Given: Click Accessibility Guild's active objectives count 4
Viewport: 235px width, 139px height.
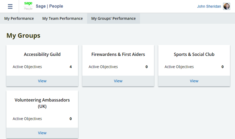Looking at the screenshot, I should pos(70,67).
